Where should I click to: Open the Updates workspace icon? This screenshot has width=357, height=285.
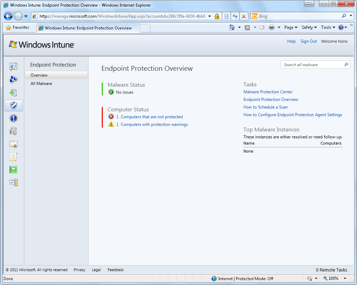tap(13, 93)
